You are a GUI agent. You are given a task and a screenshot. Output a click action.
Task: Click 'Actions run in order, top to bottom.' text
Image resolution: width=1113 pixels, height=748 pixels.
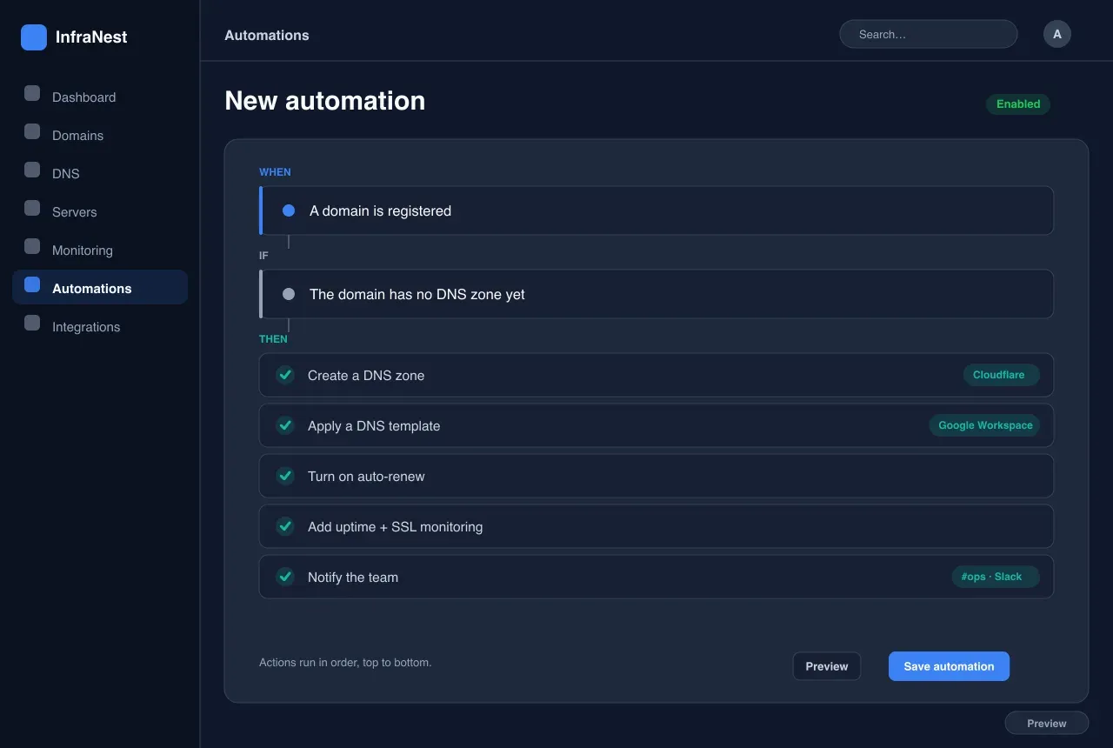345,663
